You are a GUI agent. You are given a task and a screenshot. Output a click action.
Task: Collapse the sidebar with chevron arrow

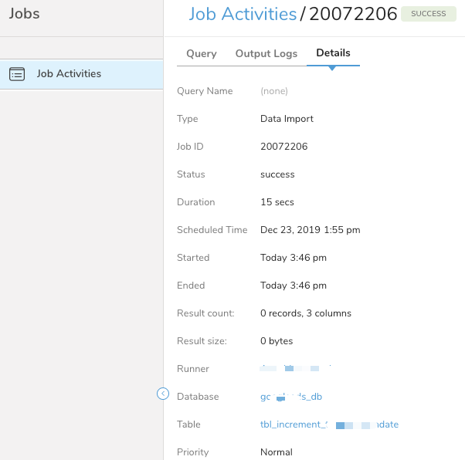tap(163, 394)
